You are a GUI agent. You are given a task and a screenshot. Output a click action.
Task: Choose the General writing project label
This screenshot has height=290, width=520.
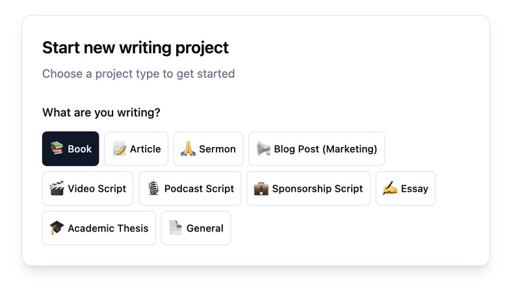click(x=205, y=228)
